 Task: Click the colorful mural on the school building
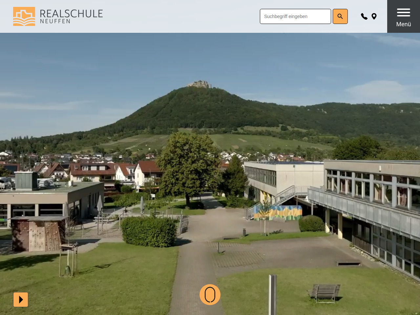(x=278, y=213)
